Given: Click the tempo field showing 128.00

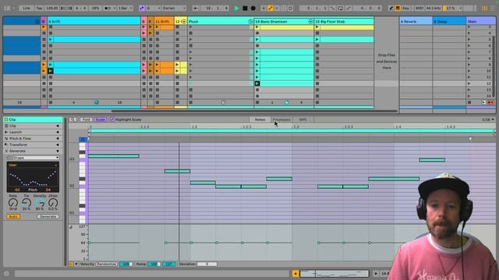Looking at the screenshot, I should (52, 9).
